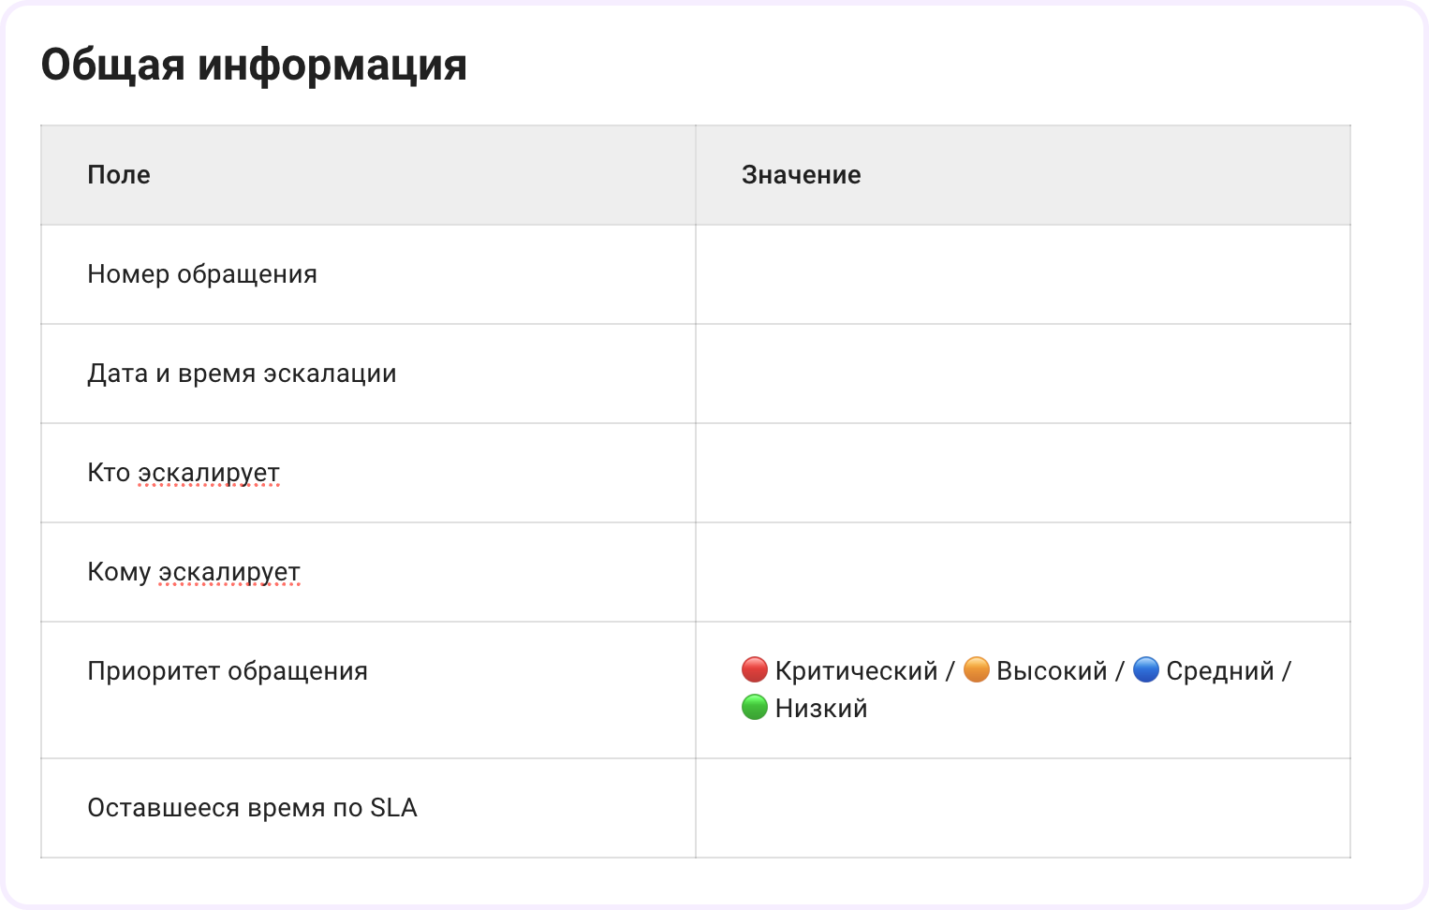
Task: Click the Номер обращения label
Action: pos(202,274)
